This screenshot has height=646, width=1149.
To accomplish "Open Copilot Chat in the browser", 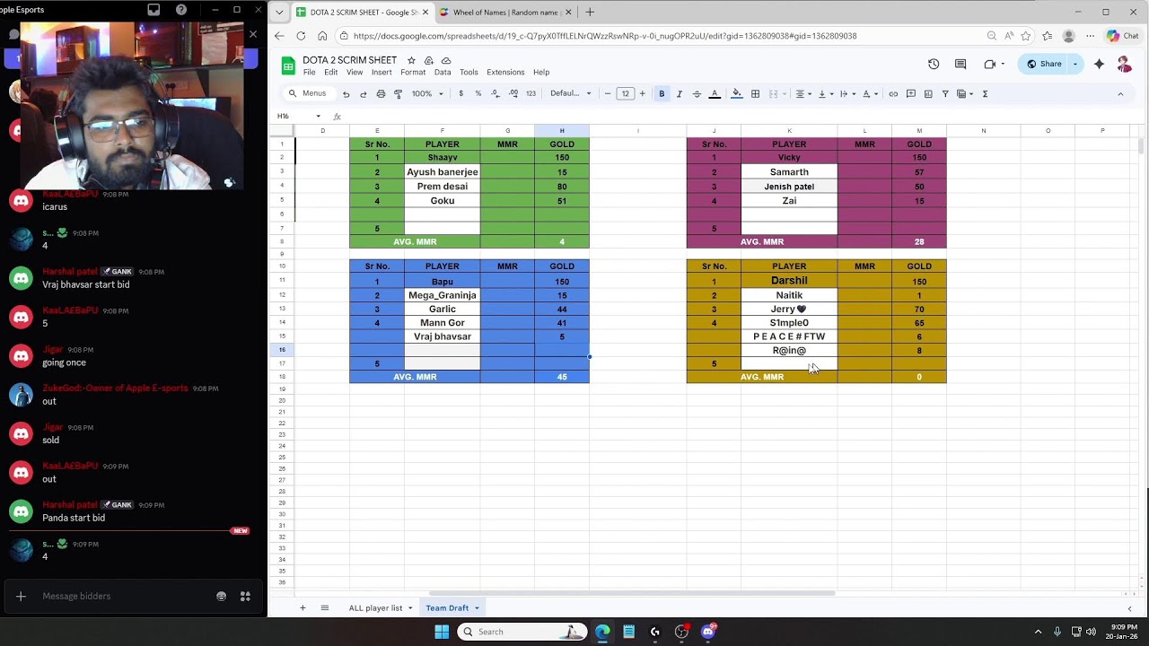I will click(x=1123, y=36).
